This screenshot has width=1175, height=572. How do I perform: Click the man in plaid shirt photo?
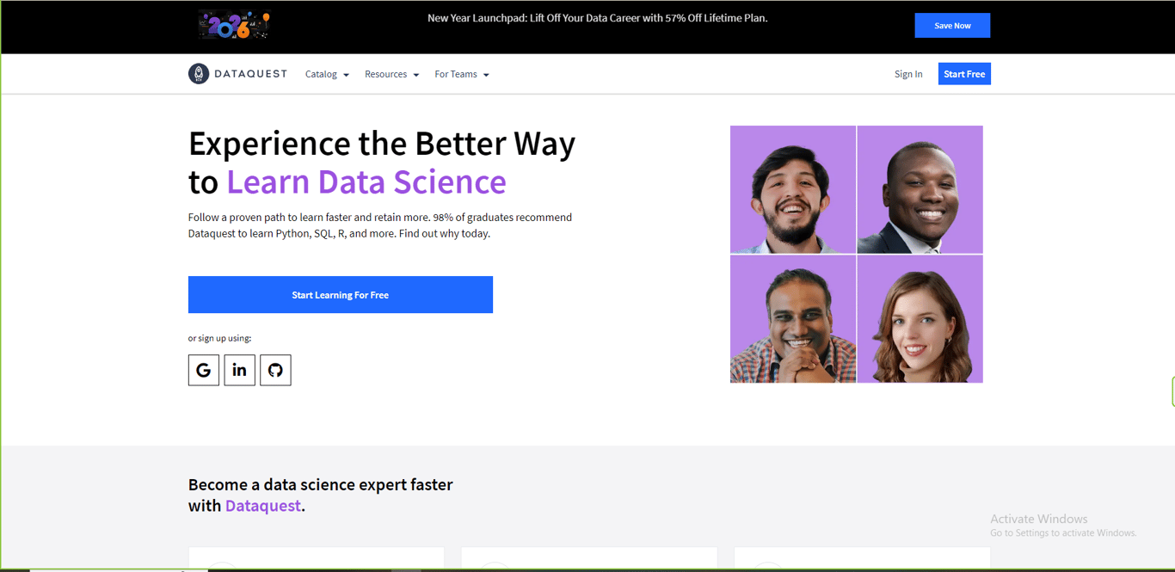793,319
